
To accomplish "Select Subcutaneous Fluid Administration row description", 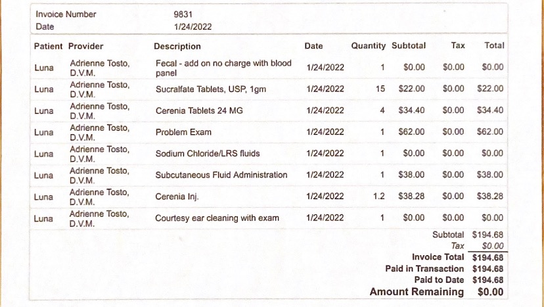I will point(221,175).
